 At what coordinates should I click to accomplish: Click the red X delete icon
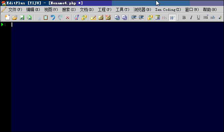pos(67,17)
